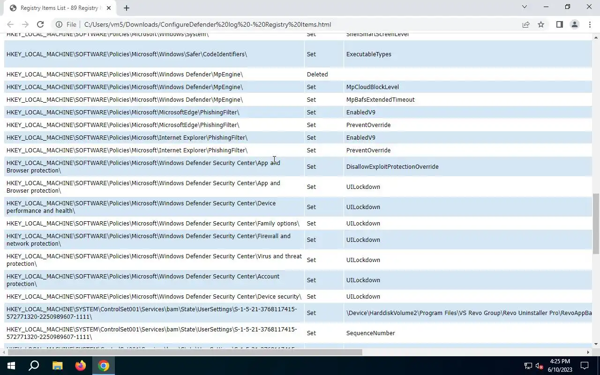Click UILockdown in the Device security row
Image resolution: width=600 pixels, height=375 pixels.
[x=363, y=296]
